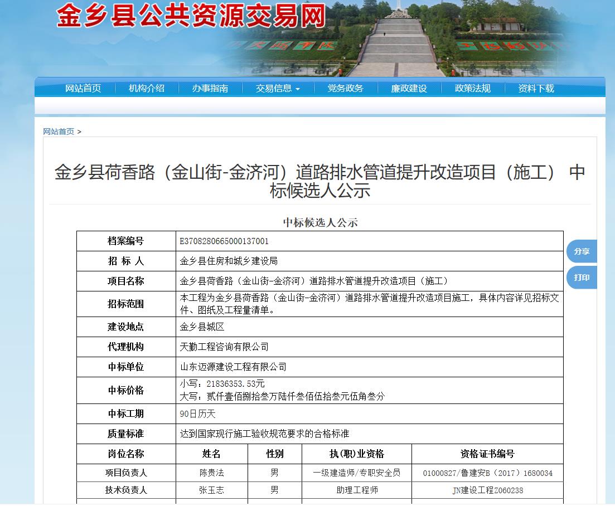
Task: Click the 金乡县公共资源交易网 site title
Action: click(191, 16)
